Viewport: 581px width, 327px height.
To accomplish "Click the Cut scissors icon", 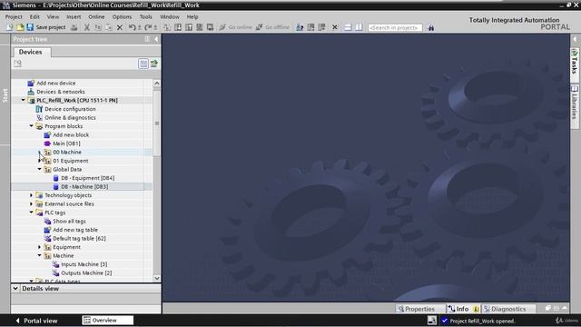I will tap(87, 27).
